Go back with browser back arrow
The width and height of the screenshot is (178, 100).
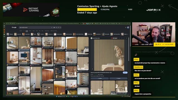point(7,23)
